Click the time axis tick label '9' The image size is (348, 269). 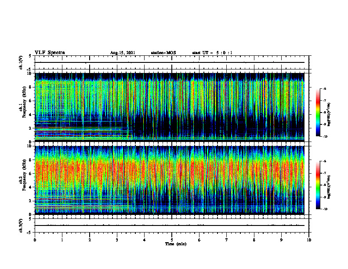[281, 240]
